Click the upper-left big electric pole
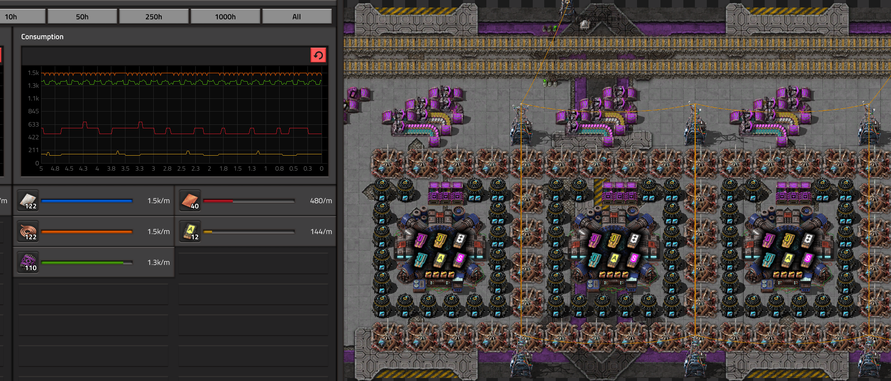 pyautogui.click(x=521, y=125)
